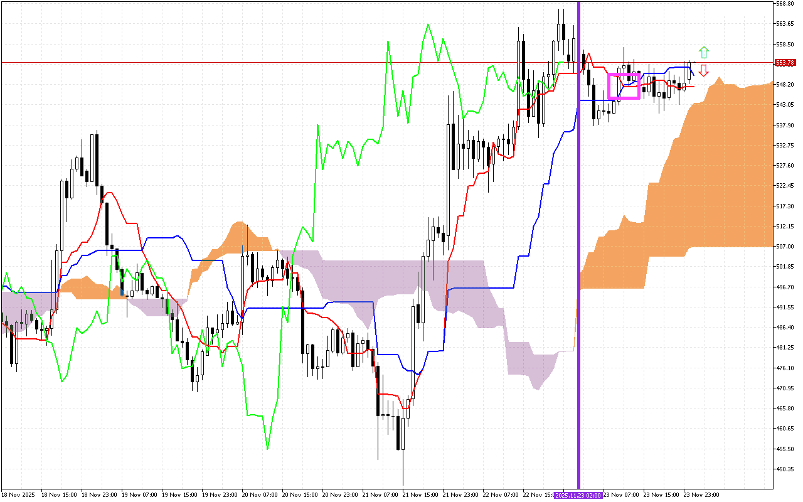Click the 532.75 price axis label
Viewport: 803px width, 502px height.
[x=785, y=146]
